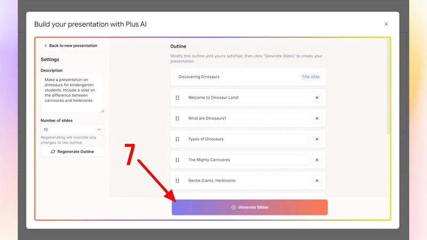Edit the Description text area
Viewport: 427px width, 240px height.
coord(72,93)
